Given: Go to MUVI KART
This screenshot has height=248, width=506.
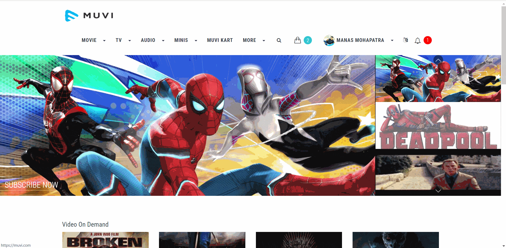Looking at the screenshot, I should click(220, 40).
